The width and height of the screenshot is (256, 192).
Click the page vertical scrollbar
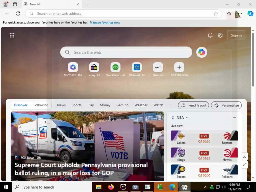pyautogui.click(x=253, y=59)
